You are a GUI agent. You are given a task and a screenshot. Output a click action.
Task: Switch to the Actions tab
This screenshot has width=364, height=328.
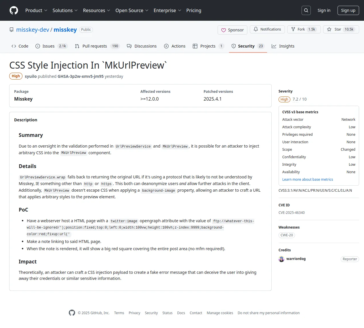pyautogui.click(x=175, y=46)
